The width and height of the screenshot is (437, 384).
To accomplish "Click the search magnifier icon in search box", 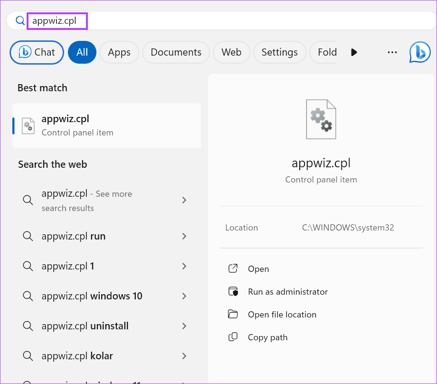I will click(20, 21).
